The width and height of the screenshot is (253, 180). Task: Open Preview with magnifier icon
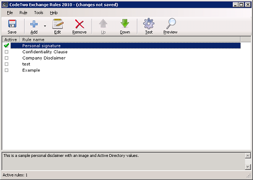[171, 24]
